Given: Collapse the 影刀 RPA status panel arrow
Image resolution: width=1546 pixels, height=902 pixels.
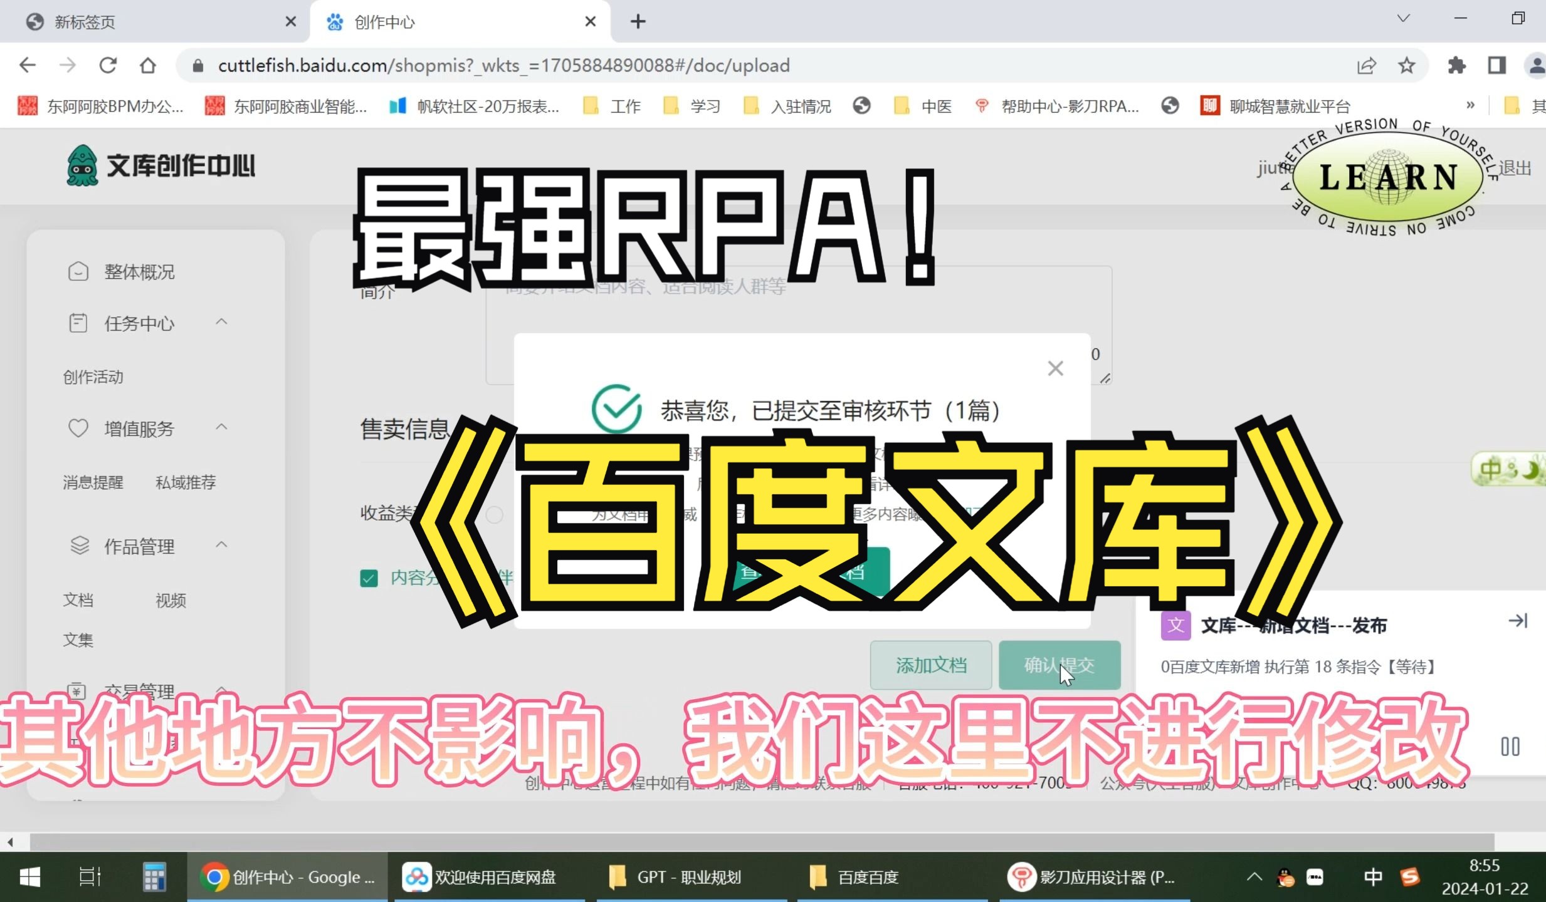Looking at the screenshot, I should coord(1518,621).
